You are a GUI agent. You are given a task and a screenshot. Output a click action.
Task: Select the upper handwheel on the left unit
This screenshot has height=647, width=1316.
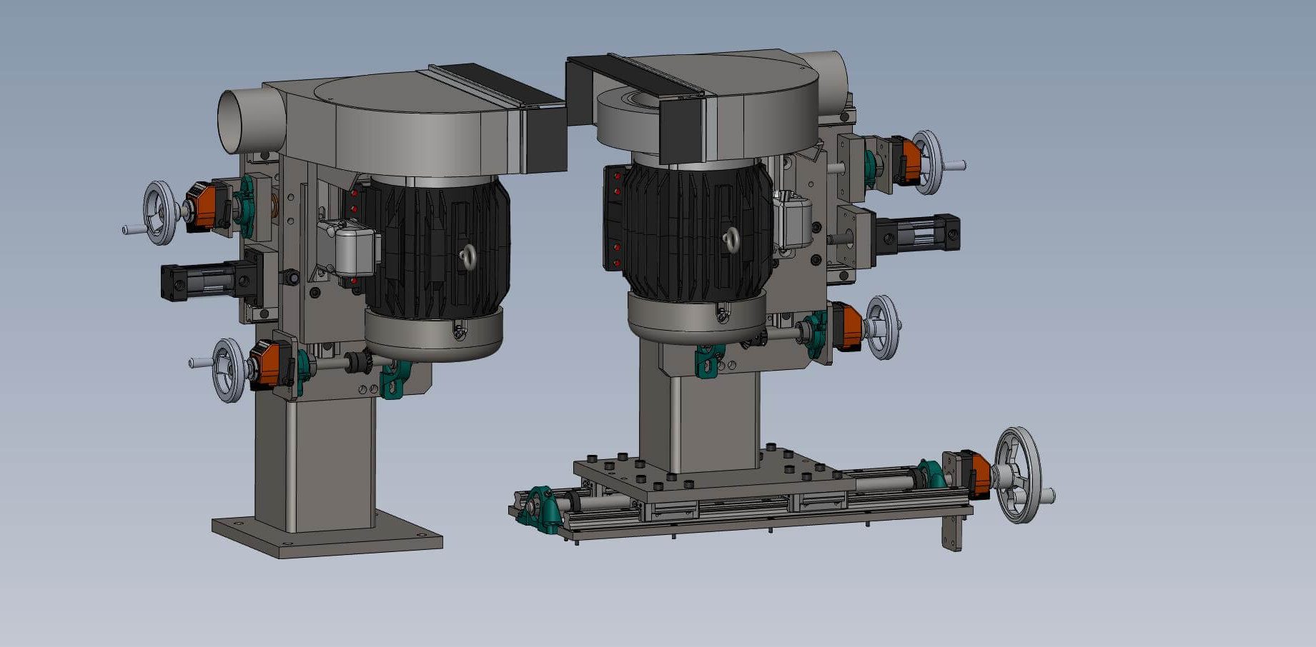tap(161, 213)
